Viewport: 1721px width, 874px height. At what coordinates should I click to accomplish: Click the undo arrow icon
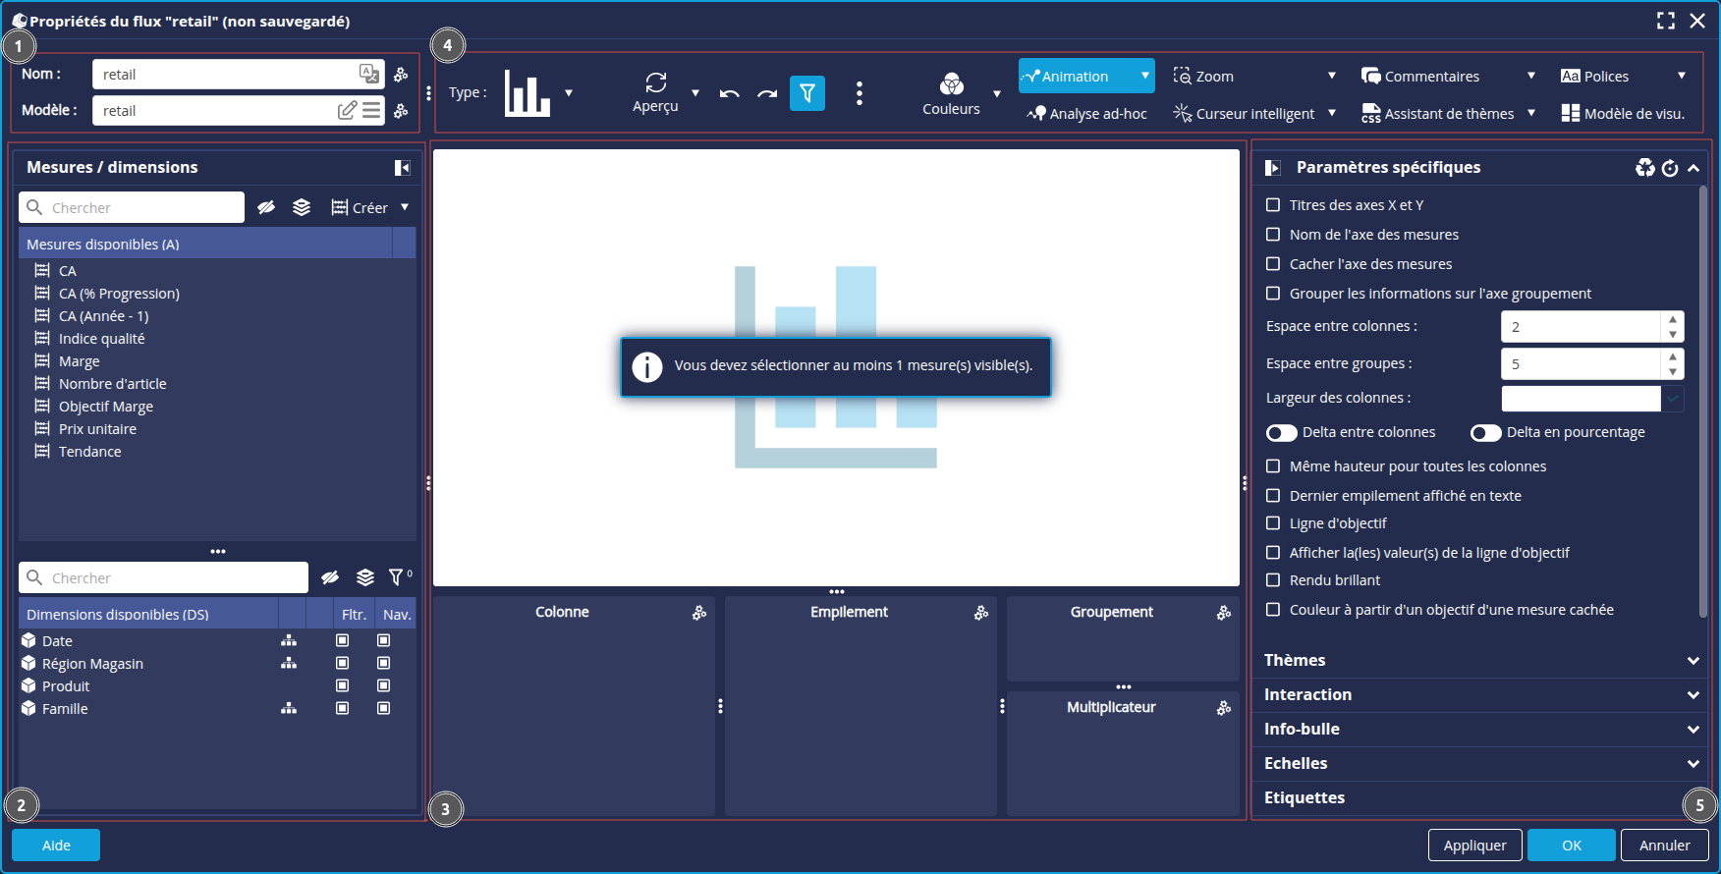pyautogui.click(x=729, y=94)
